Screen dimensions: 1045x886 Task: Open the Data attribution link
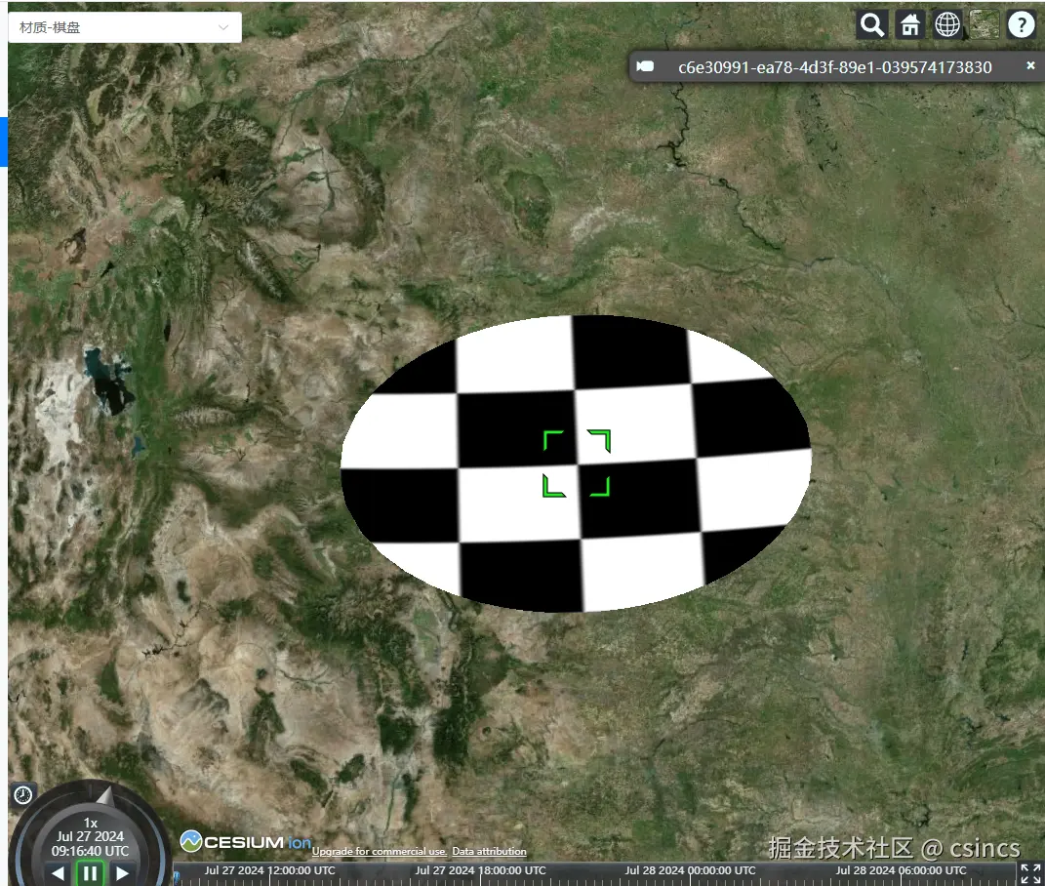pyautogui.click(x=489, y=851)
